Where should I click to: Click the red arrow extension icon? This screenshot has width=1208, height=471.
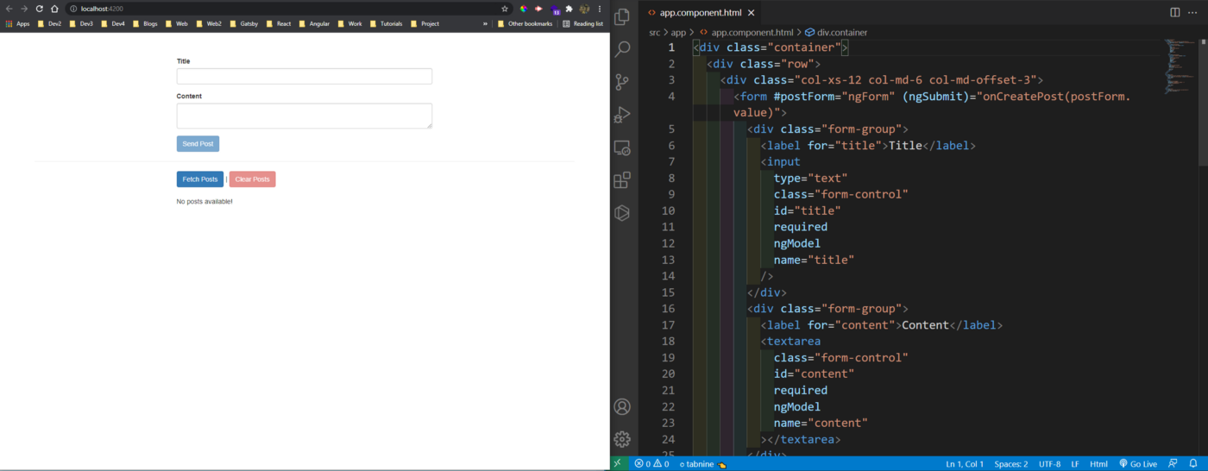(x=538, y=9)
